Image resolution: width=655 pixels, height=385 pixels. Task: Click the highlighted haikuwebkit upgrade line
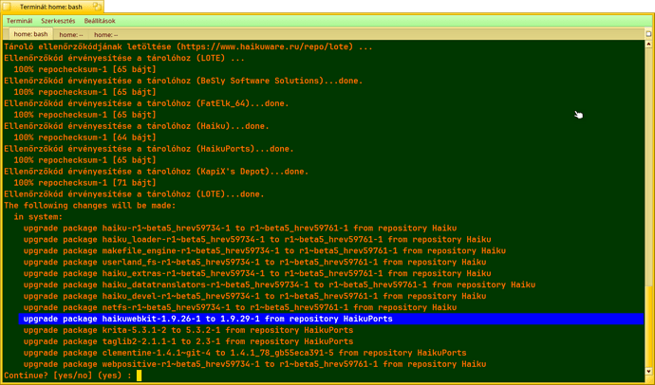331,319
